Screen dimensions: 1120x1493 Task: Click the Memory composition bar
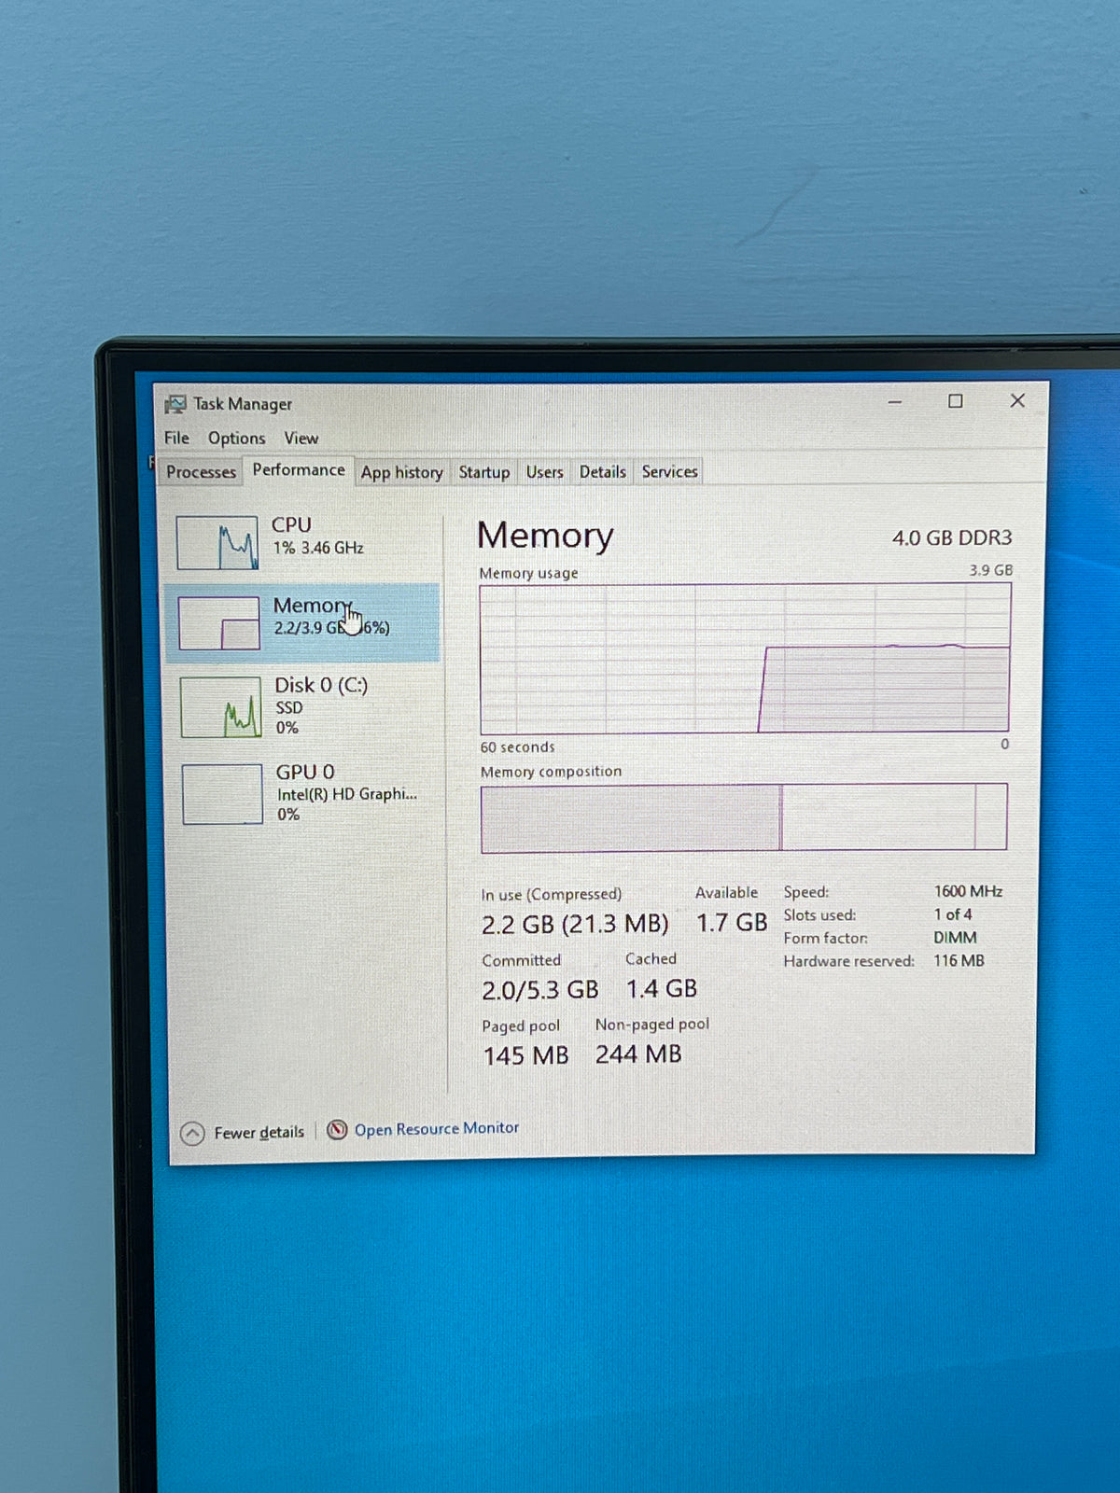[x=744, y=818]
